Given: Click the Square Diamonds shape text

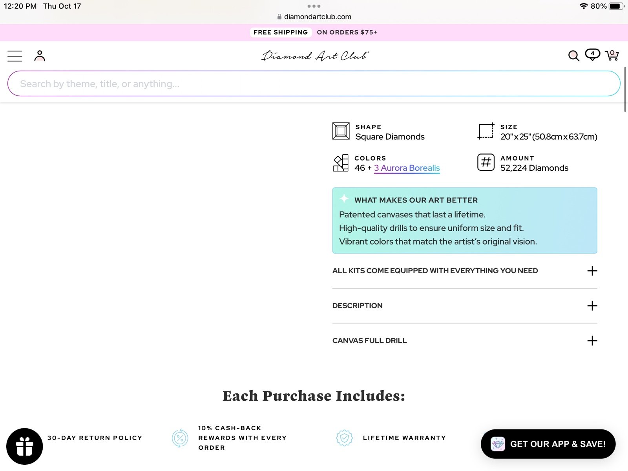Looking at the screenshot, I should click(x=390, y=137).
